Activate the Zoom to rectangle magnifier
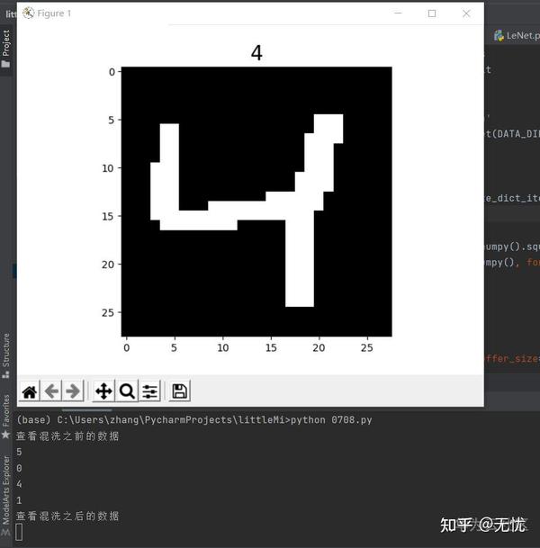 click(127, 391)
